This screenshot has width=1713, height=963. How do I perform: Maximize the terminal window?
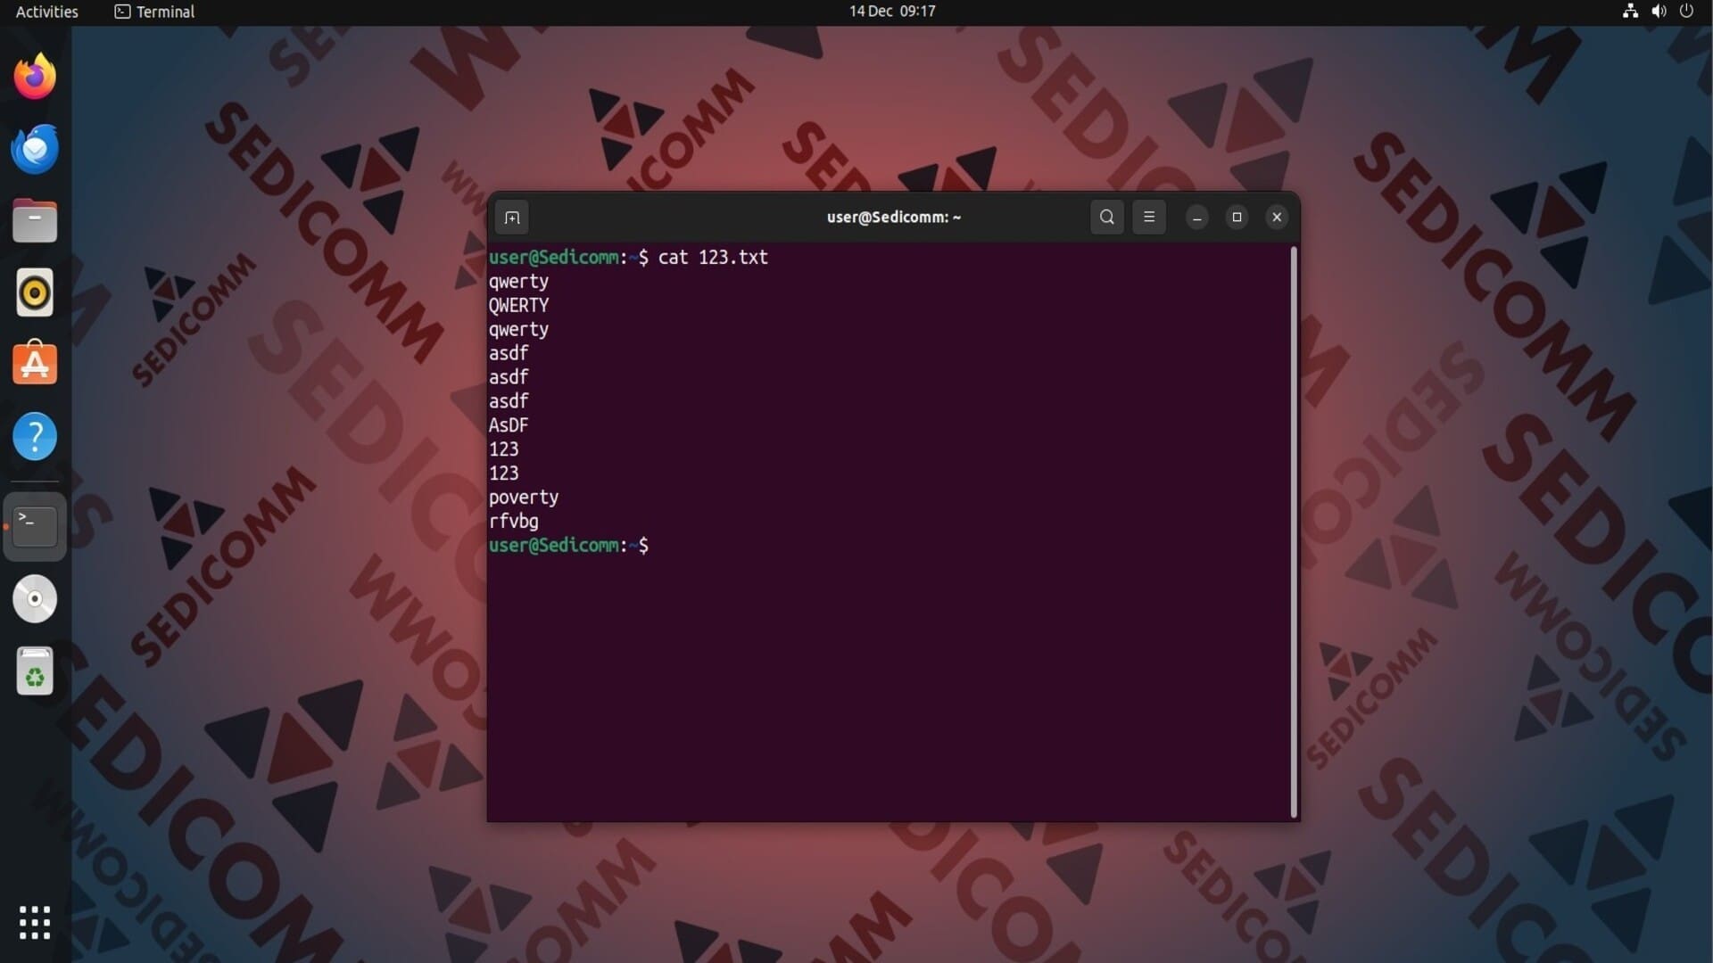pos(1237,217)
